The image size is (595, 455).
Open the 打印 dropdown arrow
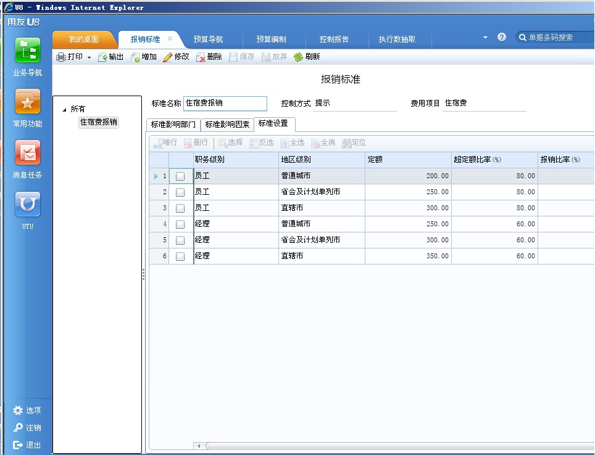tap(89, 57)
